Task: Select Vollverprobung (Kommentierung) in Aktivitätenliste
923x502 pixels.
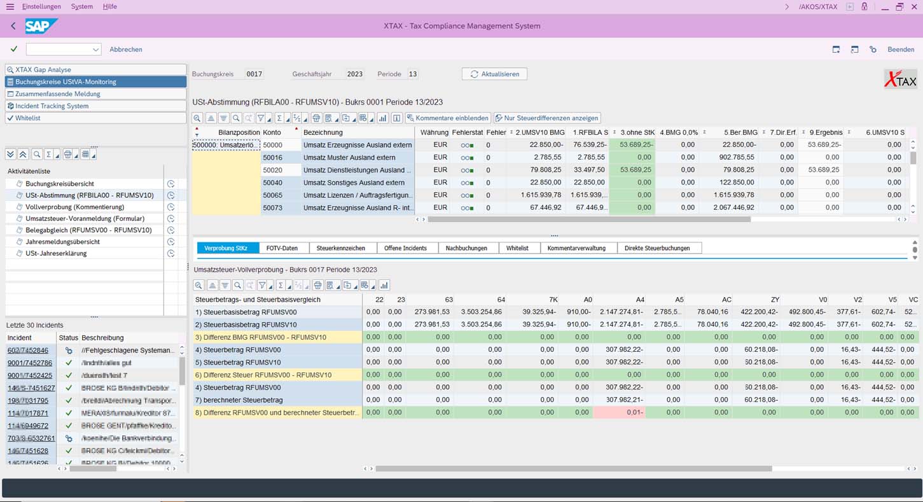Action: coord(75,207)
